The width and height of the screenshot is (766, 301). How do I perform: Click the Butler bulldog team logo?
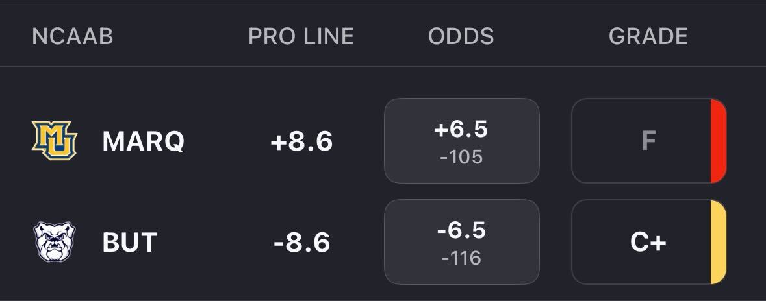(x=55, y=242)
